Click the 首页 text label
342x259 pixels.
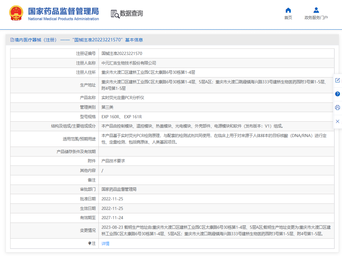[288, 18]
